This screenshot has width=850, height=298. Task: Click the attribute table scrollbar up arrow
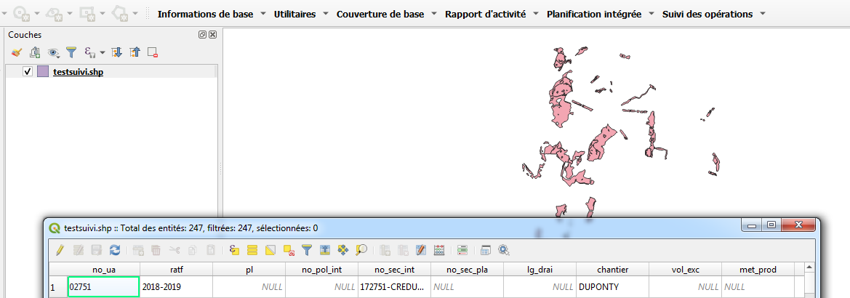click(x=809, y=268)
